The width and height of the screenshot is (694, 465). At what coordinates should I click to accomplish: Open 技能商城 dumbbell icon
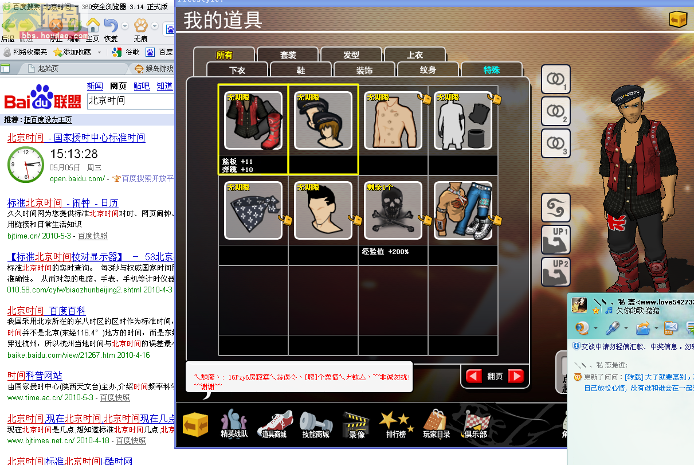click(x=315, y=424)
